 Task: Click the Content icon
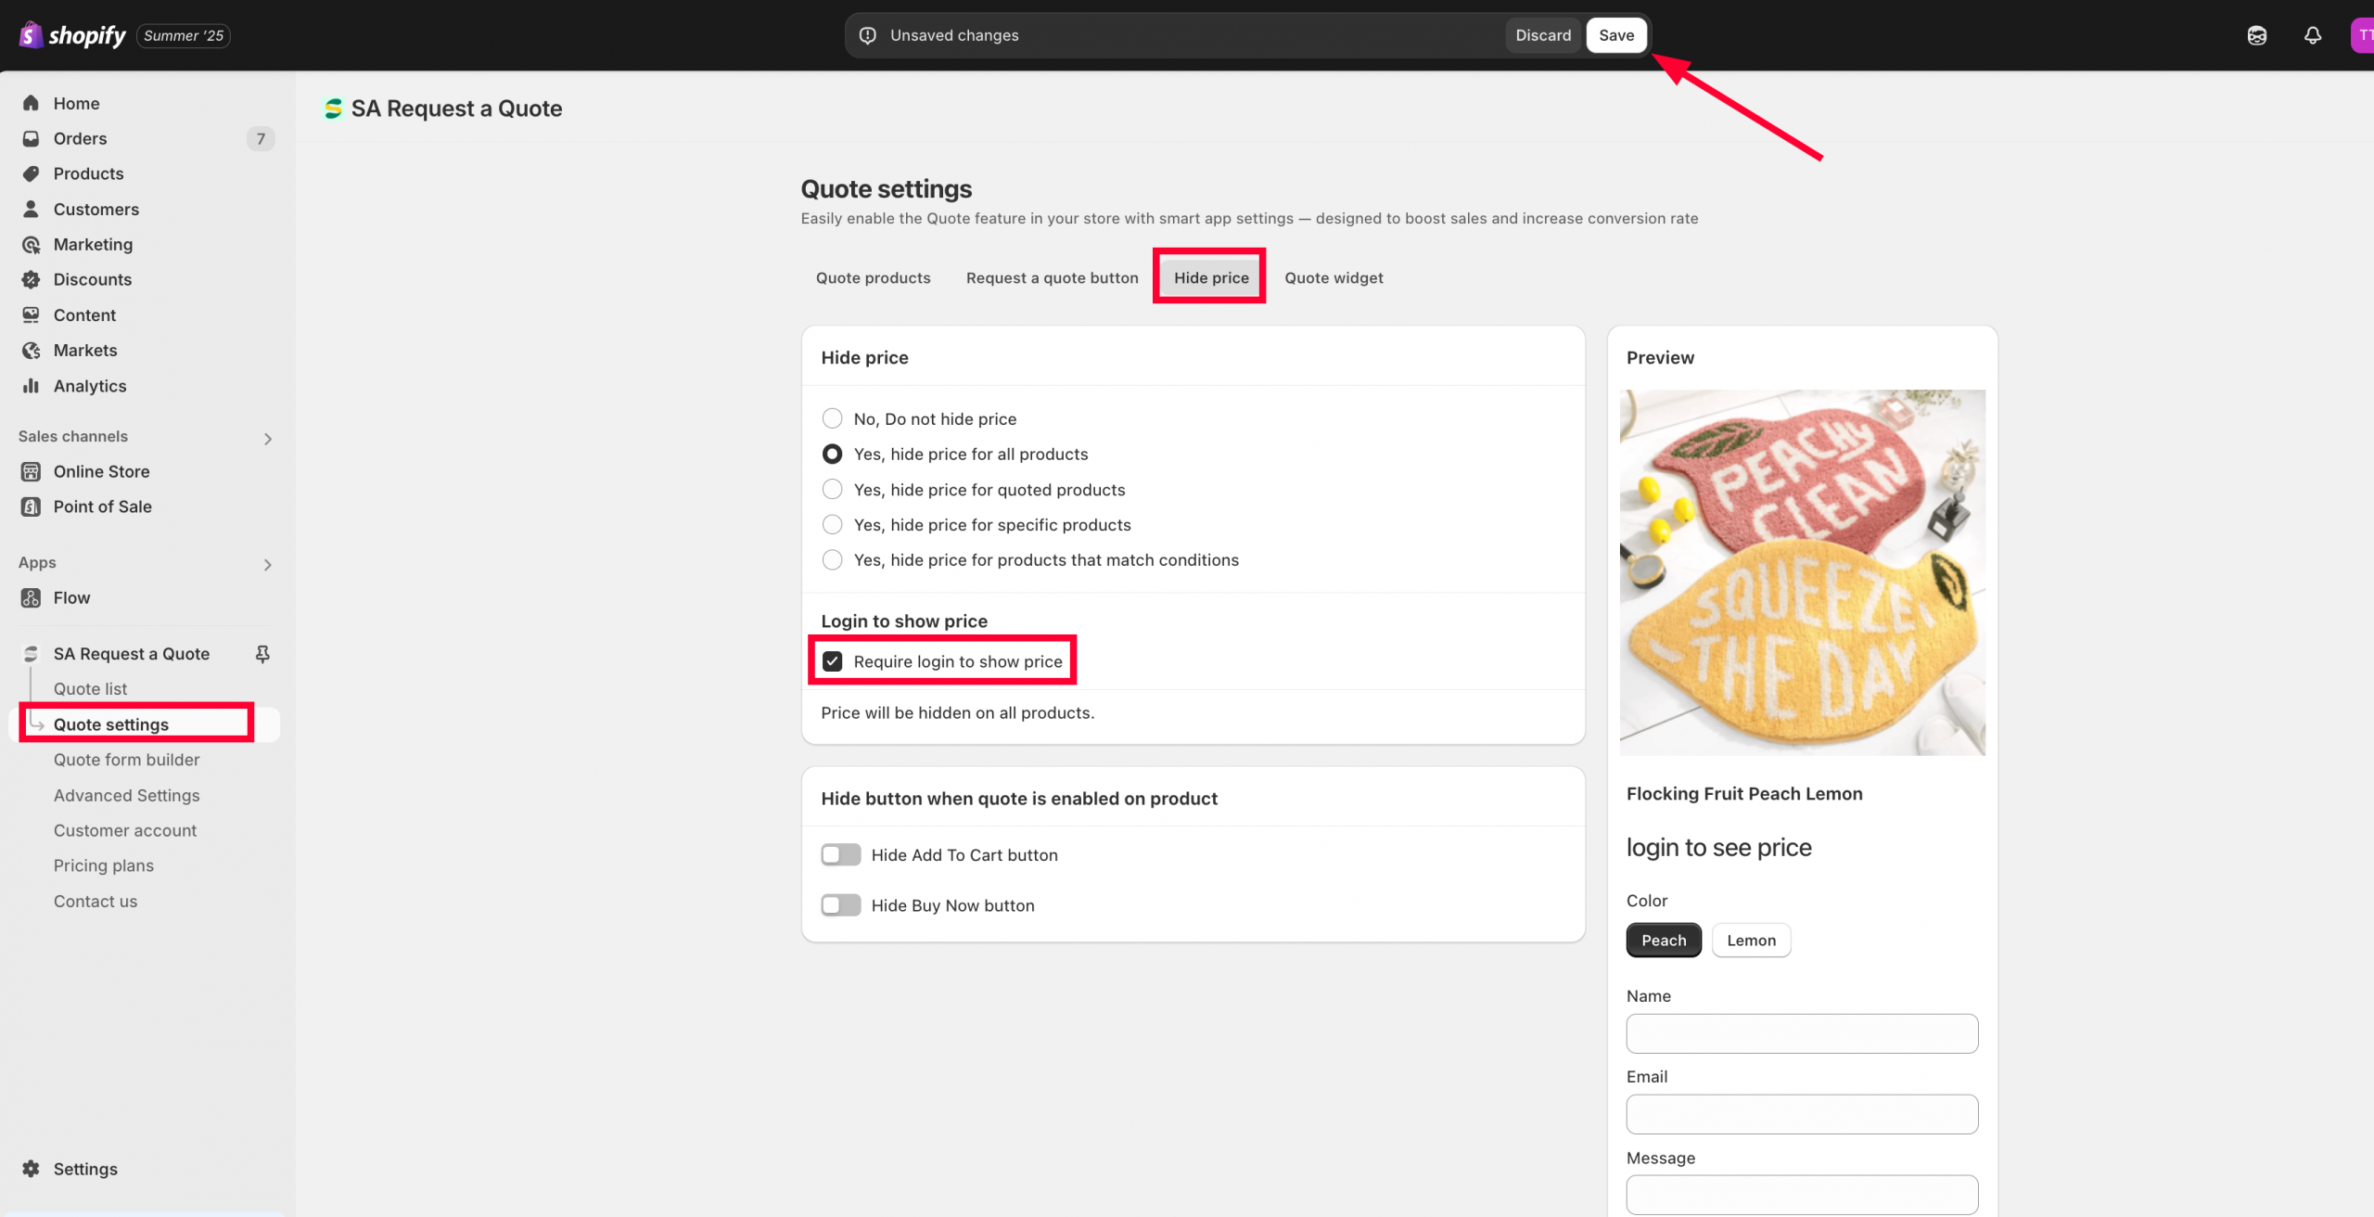tap(31, 314)
